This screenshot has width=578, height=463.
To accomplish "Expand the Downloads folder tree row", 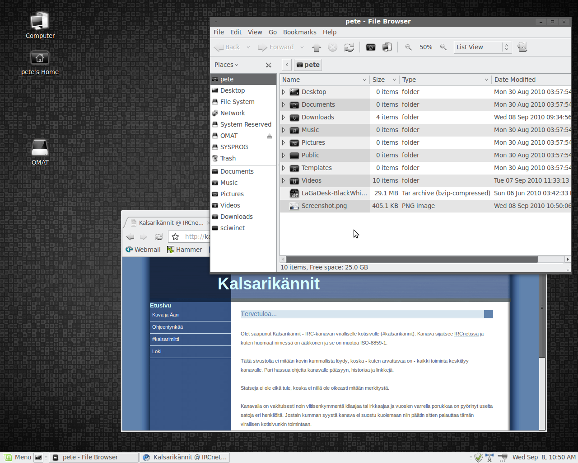I will 284,117.
